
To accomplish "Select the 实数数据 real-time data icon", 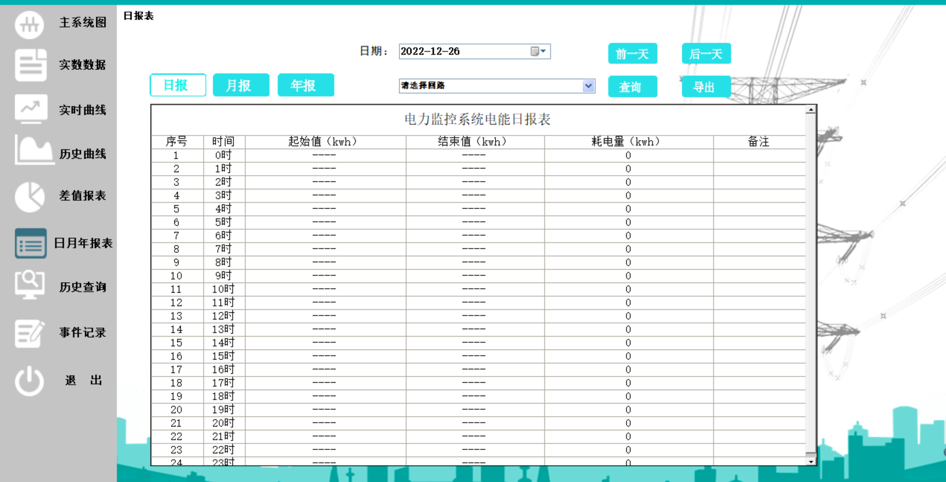I will [x=30, y=65].
